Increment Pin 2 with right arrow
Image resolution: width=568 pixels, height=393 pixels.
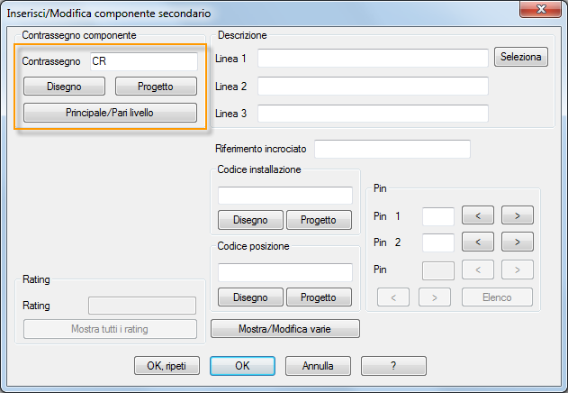517,242
